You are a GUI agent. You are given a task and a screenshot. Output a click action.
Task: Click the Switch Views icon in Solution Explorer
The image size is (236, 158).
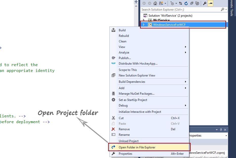pos(161,3)
